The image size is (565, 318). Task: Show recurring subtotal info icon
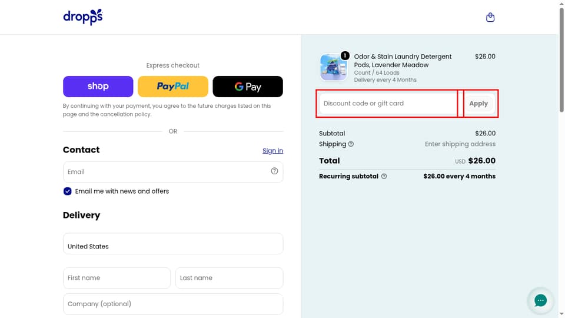pos(384,176)
